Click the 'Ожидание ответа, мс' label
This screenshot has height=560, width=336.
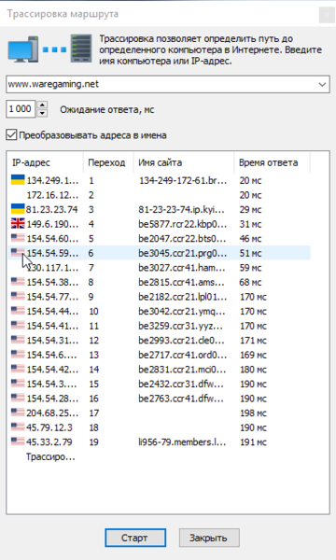106,109
